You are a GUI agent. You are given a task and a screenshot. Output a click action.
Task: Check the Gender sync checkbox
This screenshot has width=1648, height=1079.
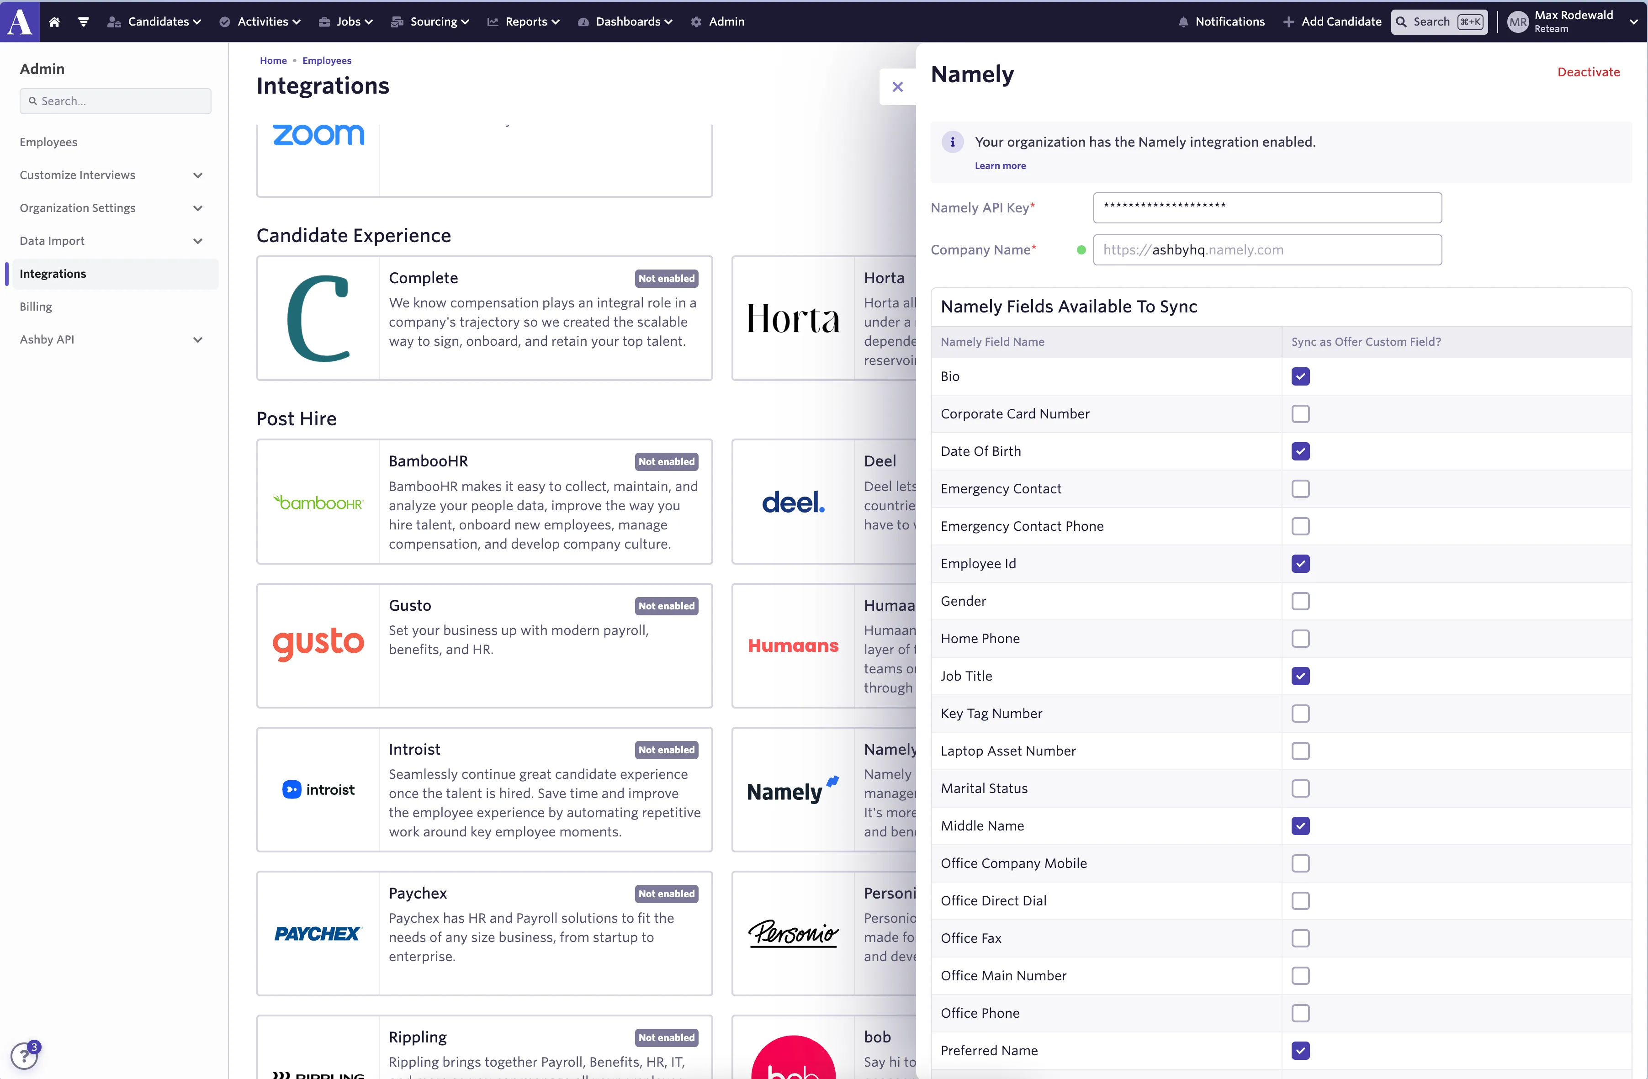click(1300, 601)
